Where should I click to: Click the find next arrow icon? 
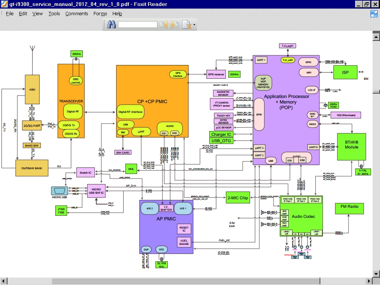(x=174, y=24)
